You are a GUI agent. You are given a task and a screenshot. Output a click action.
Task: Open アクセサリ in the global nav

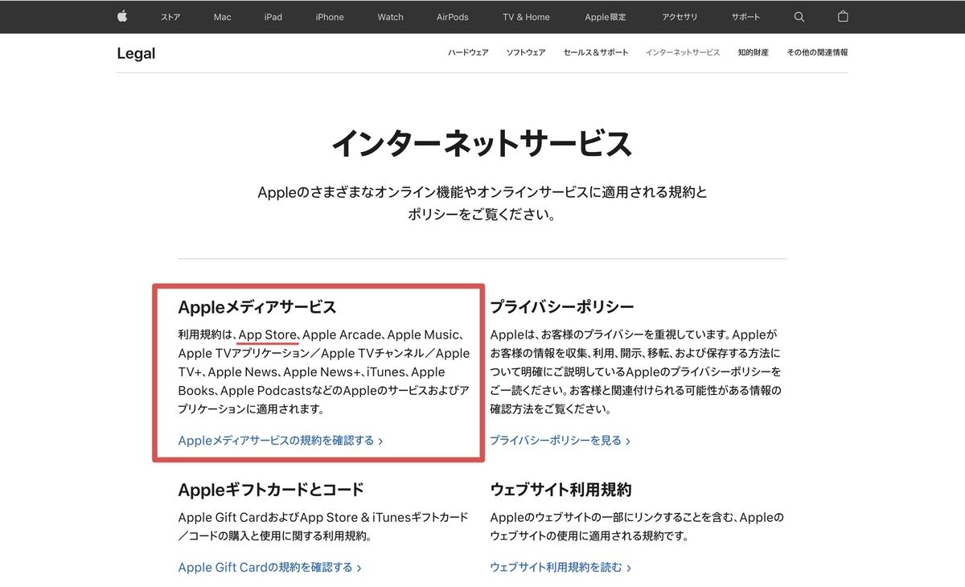click(680, 17)
